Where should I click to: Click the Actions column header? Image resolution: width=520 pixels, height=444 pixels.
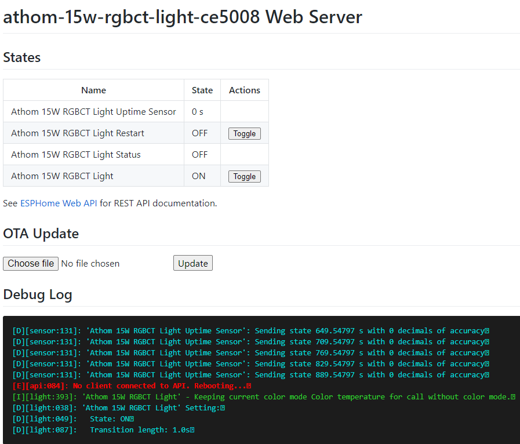pyautogui.click(x=244, y=90)
